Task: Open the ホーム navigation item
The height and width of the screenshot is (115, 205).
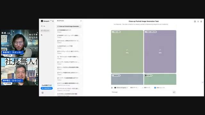Action: coord(43,26)
